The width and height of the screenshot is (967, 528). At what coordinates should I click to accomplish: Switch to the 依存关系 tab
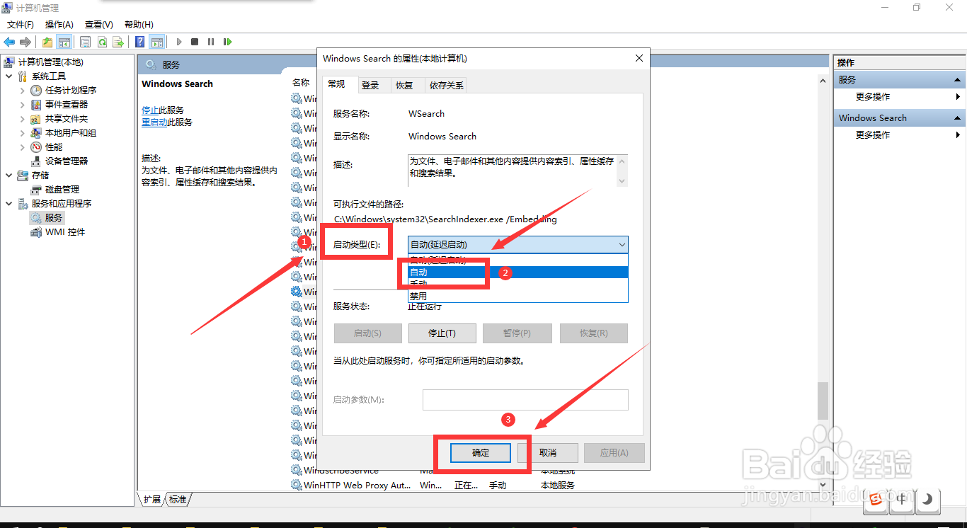click(x=447, y=86)
